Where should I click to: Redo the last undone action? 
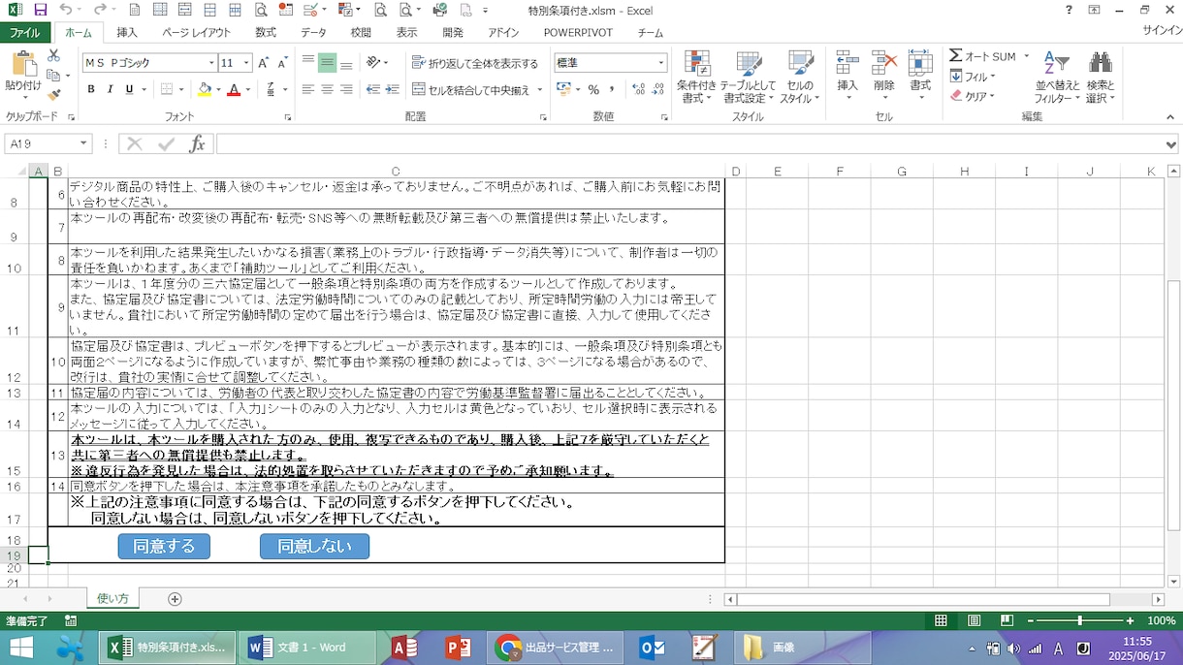pos(99,10)
